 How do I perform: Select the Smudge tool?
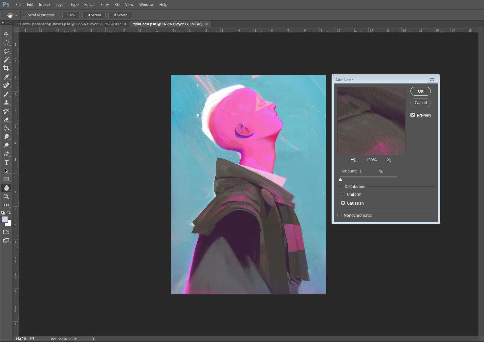pos(6,137)
